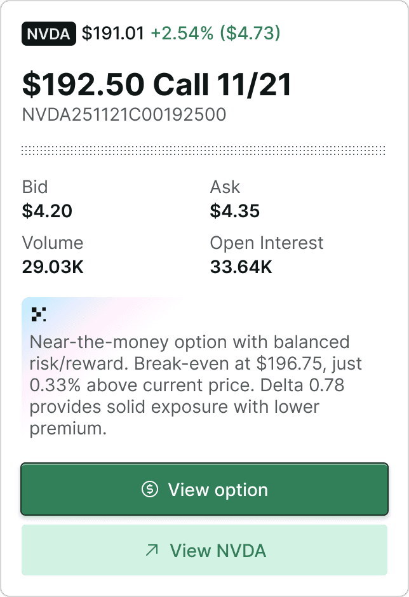Select the 29.03K volume value
This screenshot has height=597, width=409.
click(x=53, y=267)
